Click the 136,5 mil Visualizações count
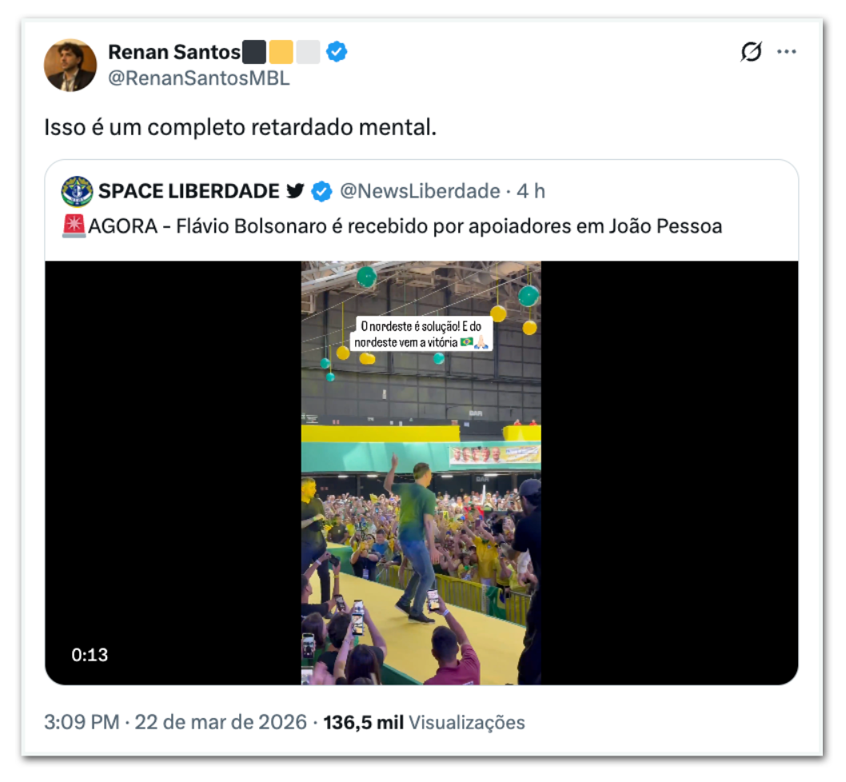The width and height of the screenshot is (846, 782). [x=424, y=722]
